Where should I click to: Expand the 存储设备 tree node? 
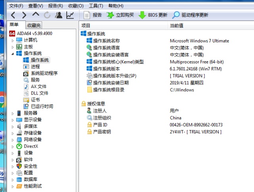(13, 133)
